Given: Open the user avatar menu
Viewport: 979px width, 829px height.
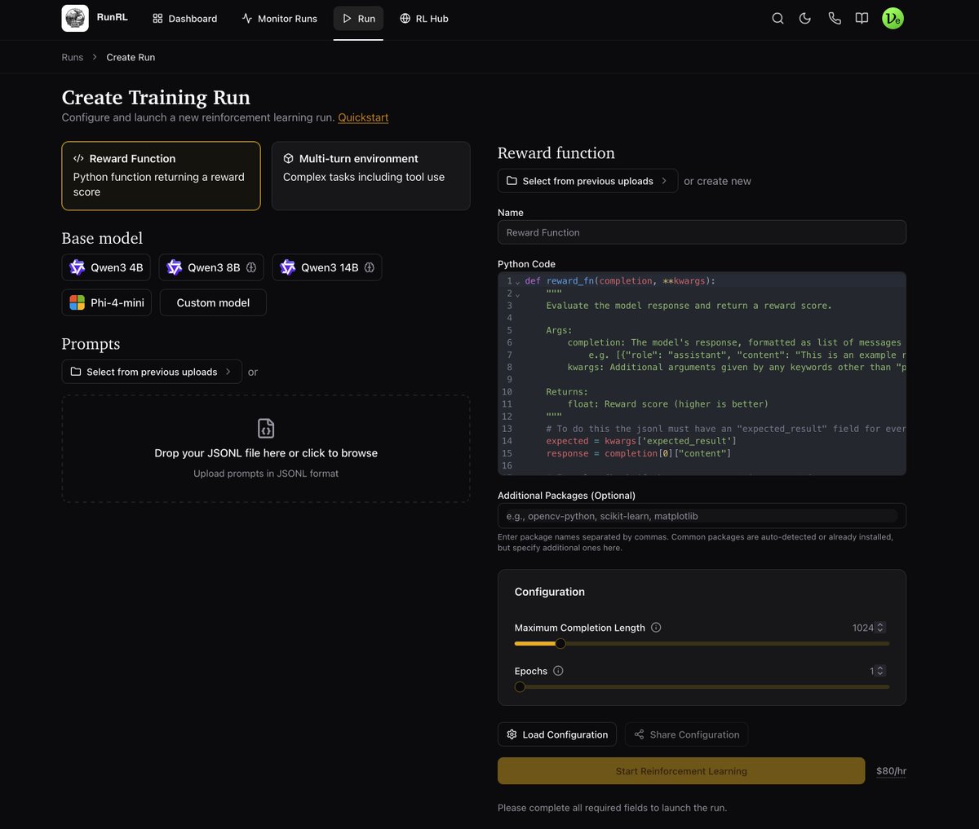Looking at the screenshot, I should tap(893, 18).
